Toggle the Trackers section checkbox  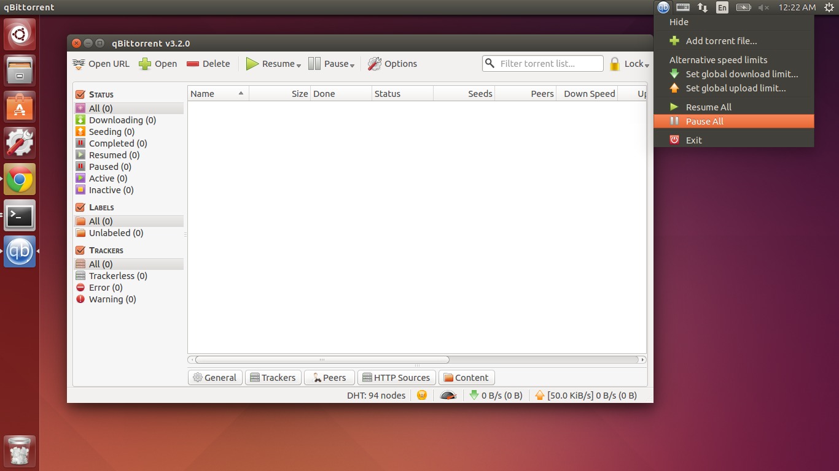point(80,250)
